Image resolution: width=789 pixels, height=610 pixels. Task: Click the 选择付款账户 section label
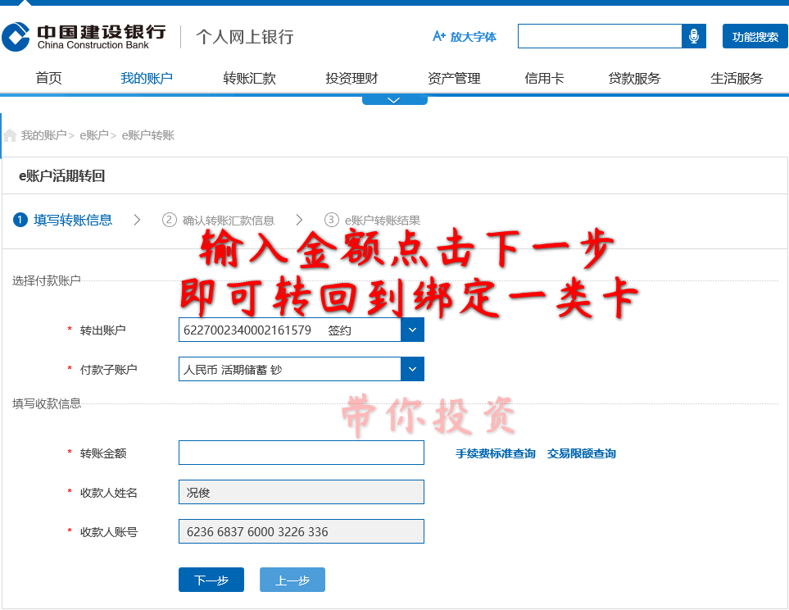click(47, 280)
